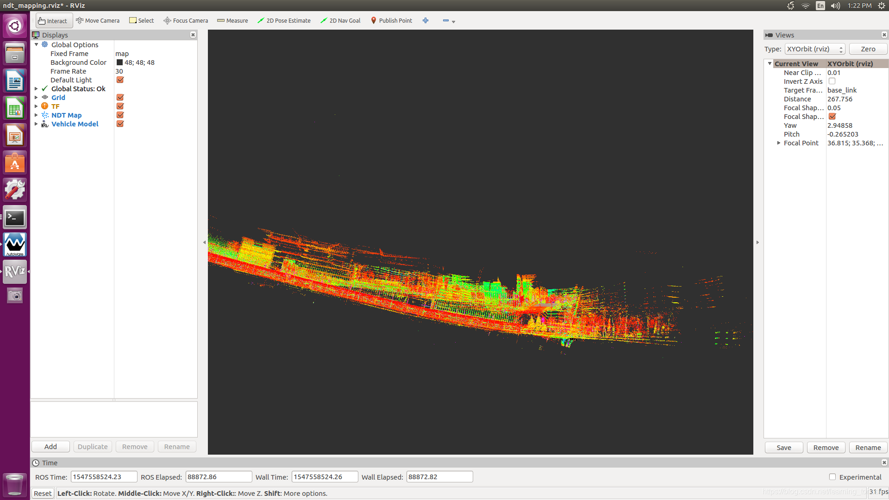Viewport: 889px width, 500px height.
Task: Click the blue plus add-tool icon
Action: coord(426,21)
